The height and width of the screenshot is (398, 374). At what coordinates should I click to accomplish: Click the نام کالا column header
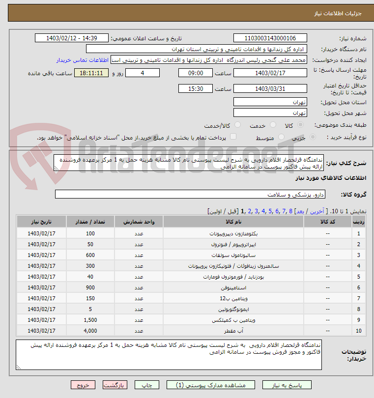click(x=233, y=222)
